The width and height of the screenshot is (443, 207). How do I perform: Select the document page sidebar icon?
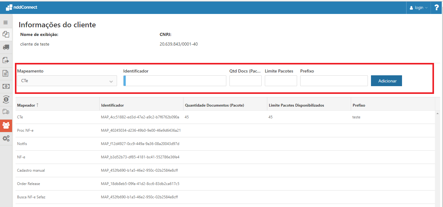point(6,73)
